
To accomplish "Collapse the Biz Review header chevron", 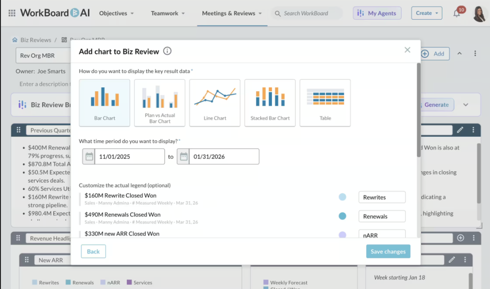I will point(459,54).
